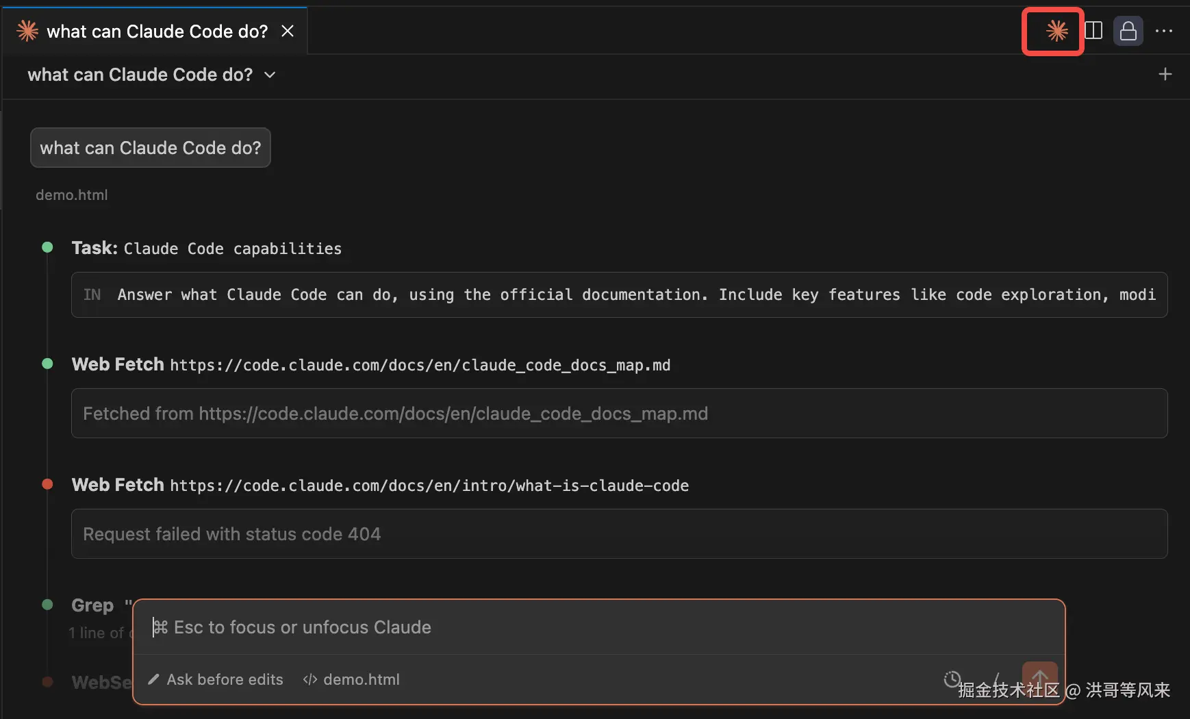The height and width of the screenshot is (719, 1190).
Task: Close the 'what can Claude Code do?' tab
Action: tap(288, 31)
